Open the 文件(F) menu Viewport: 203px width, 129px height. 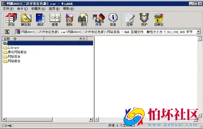8,8
